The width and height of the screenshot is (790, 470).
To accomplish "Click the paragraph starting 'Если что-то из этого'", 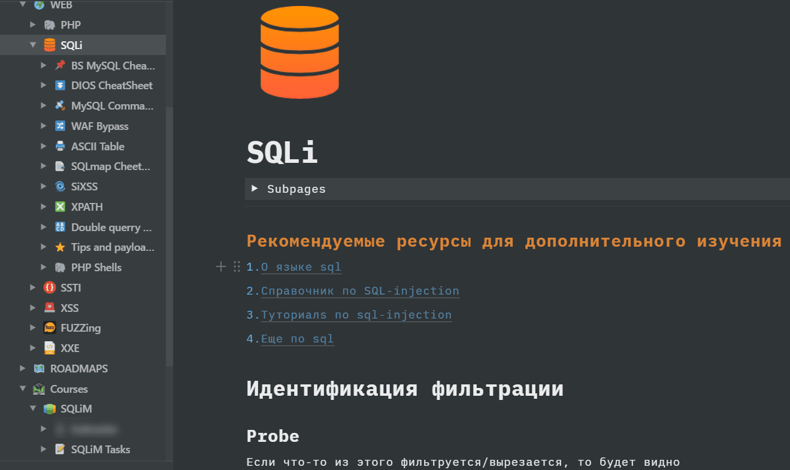I will coord(463,462).
